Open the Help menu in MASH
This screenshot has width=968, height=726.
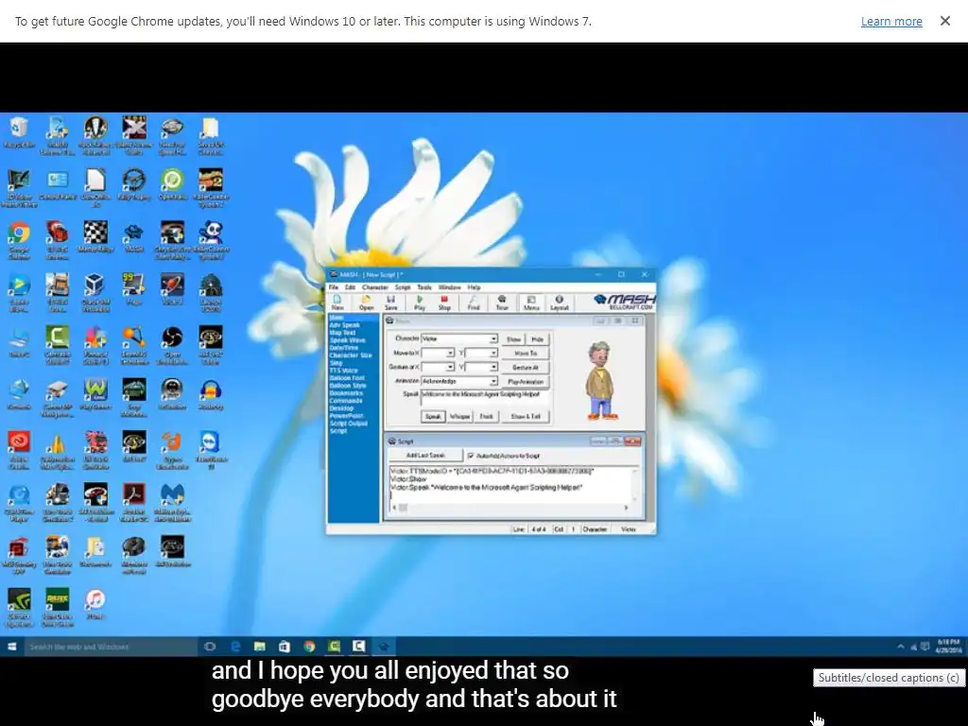point(474,287)
